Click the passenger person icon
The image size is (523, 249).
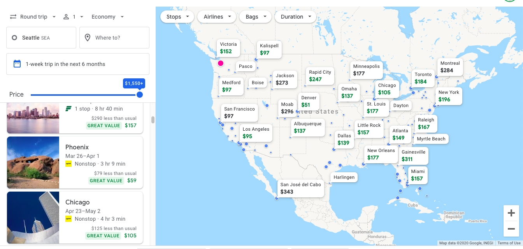click(66, 17)
